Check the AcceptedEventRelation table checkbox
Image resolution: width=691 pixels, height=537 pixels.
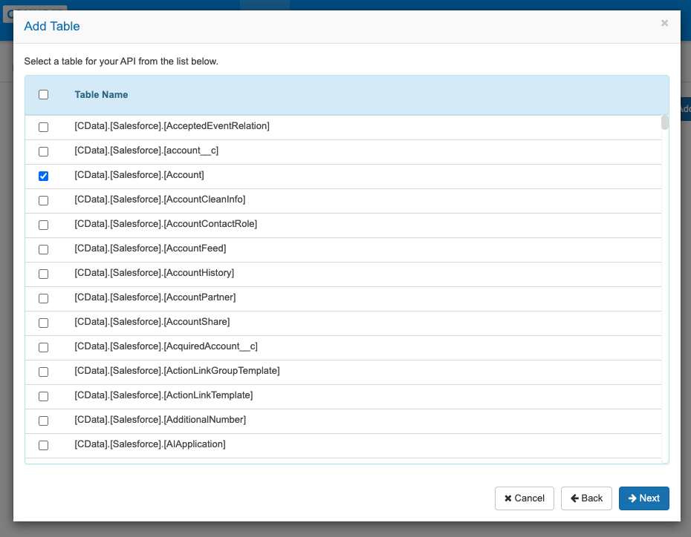tap(44, 127)
